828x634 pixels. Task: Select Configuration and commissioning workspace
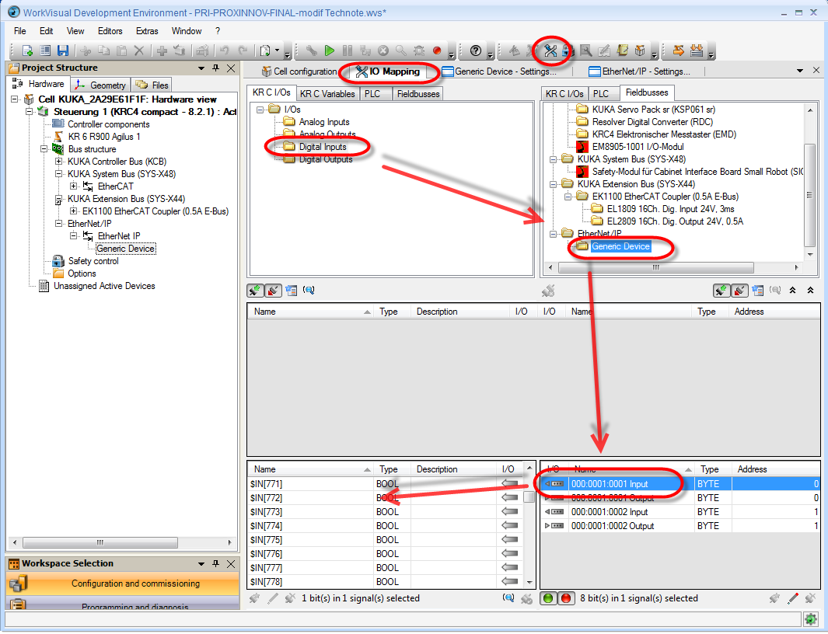[x=123, y=583]
